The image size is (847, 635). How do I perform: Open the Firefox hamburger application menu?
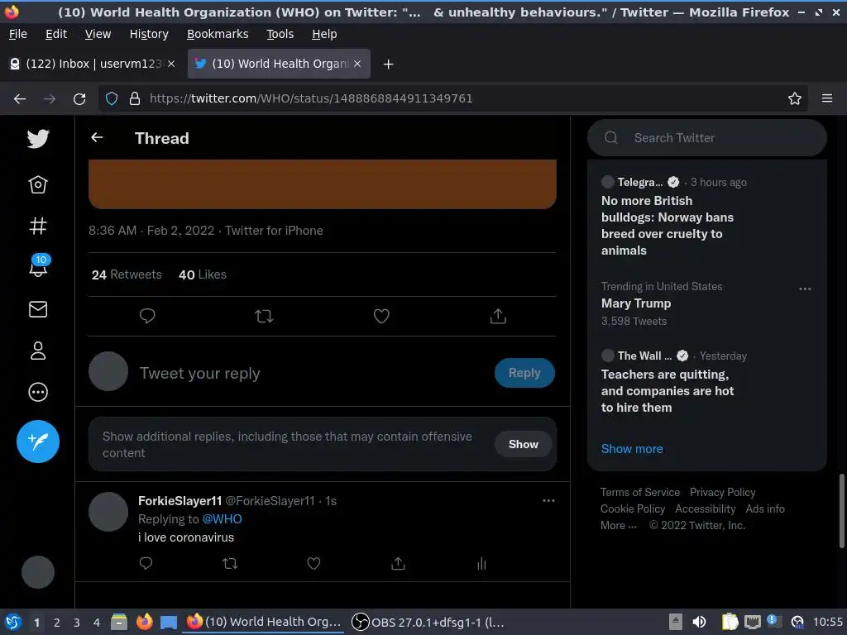827,98
